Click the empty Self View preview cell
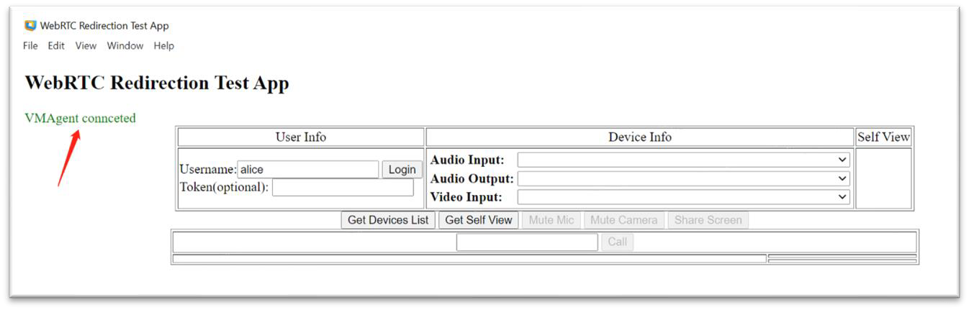 coord(883,178)
